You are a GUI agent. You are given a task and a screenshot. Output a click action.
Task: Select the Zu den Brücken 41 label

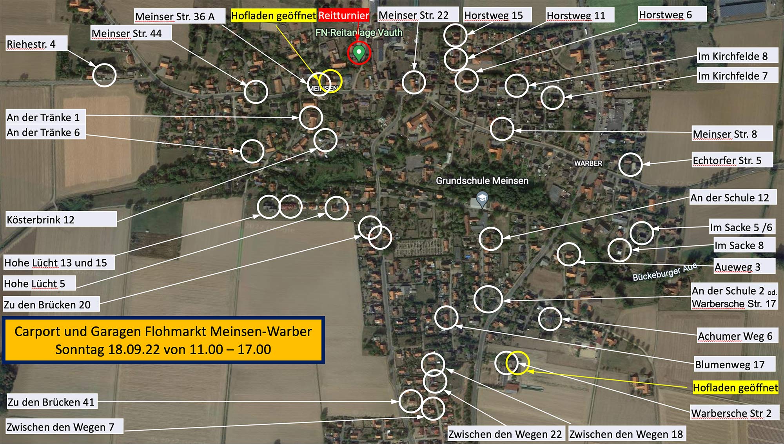click(51, 402)
